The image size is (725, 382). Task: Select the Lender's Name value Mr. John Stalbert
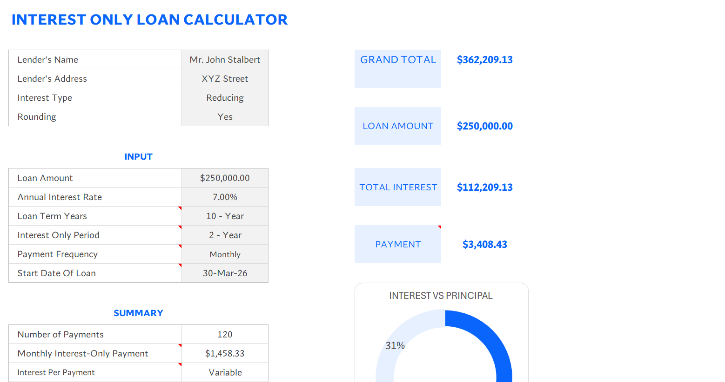[x=225, y=59]
